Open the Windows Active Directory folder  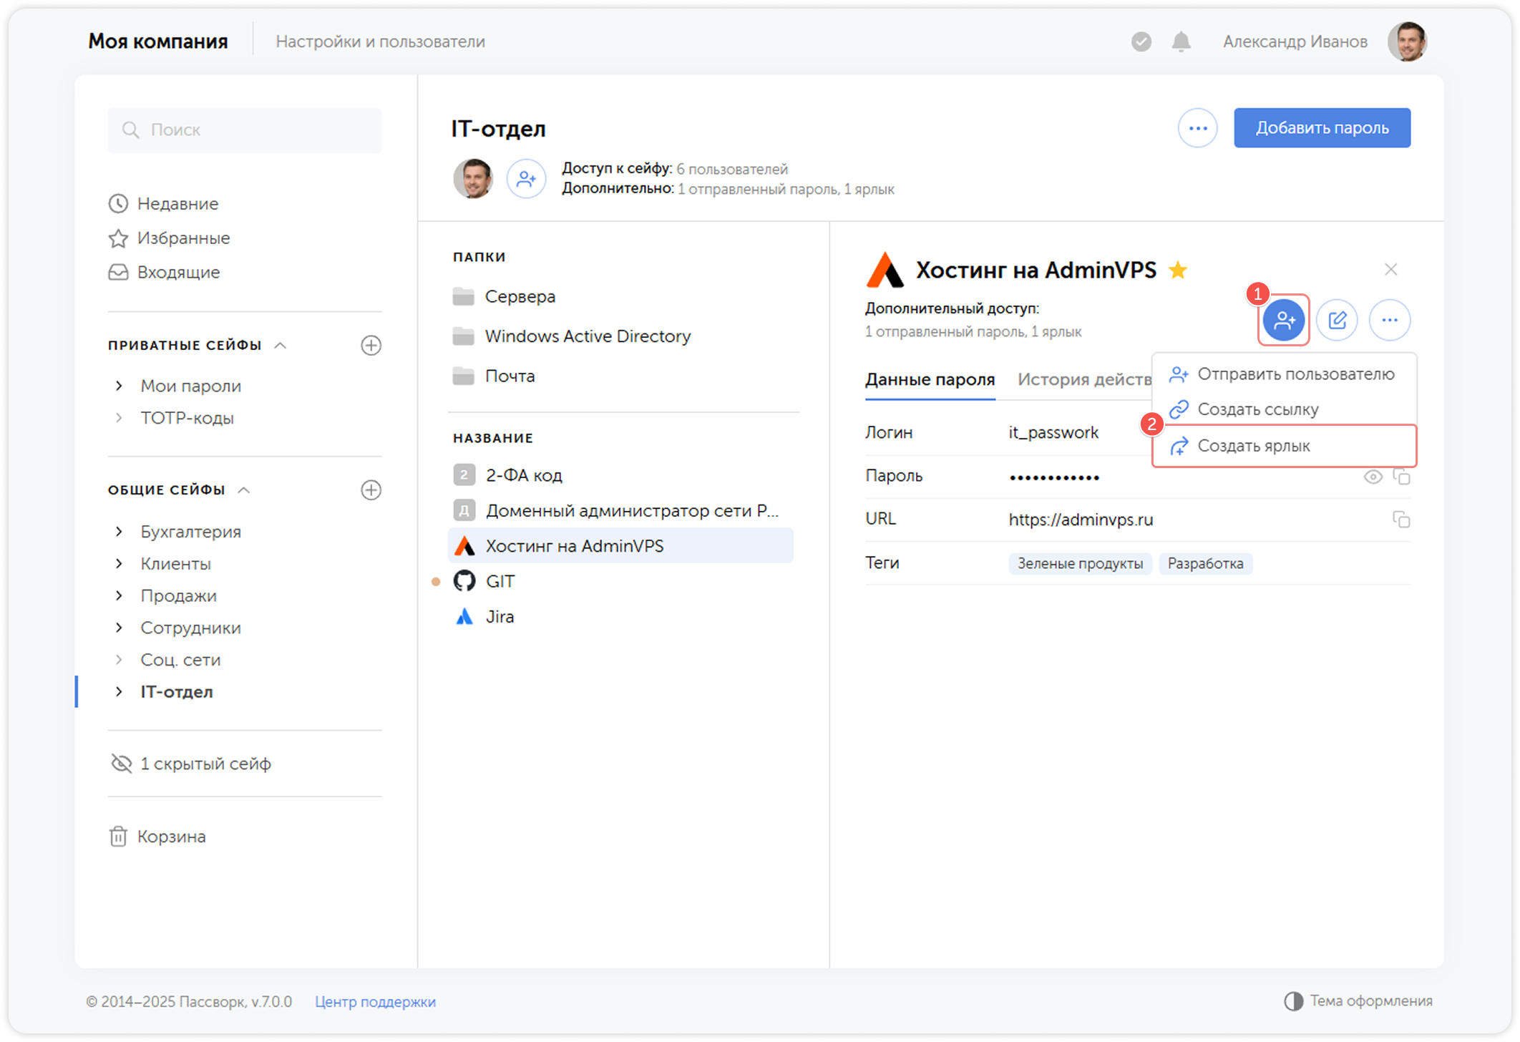pos(572,336)
